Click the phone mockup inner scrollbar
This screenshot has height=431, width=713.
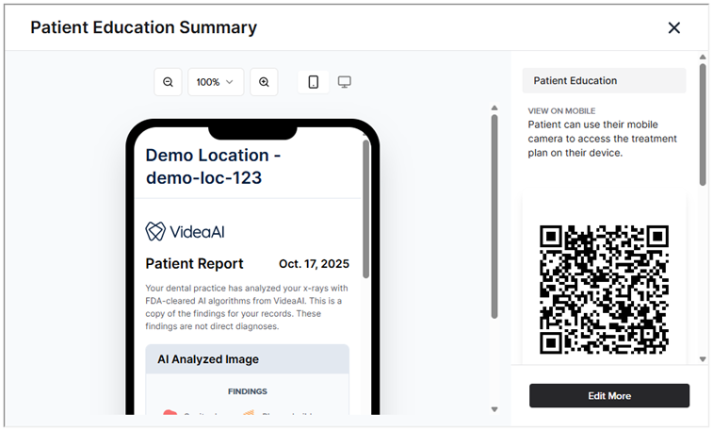[366, 207]
